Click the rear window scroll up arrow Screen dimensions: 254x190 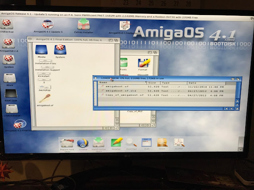(154, 117)
